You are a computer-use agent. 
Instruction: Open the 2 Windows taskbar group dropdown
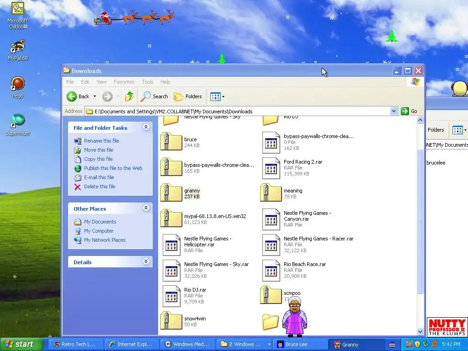click(x=269, y=345)
